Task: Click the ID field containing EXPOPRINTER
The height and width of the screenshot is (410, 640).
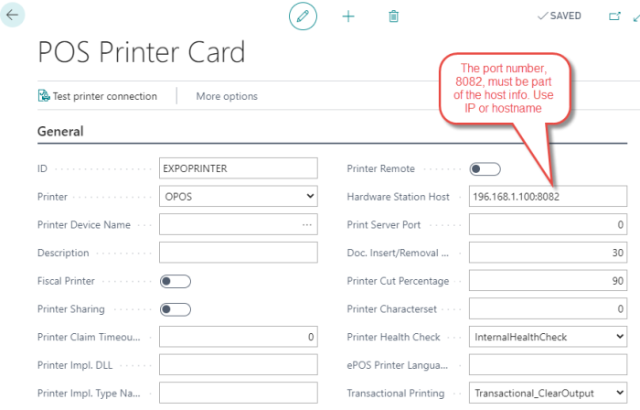Action: [x=239, y=168]
